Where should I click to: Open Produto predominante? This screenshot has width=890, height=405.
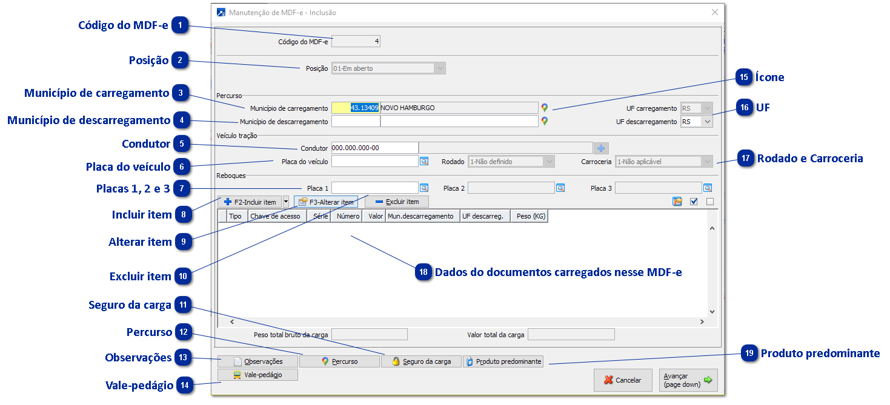(x=503, y=361)
